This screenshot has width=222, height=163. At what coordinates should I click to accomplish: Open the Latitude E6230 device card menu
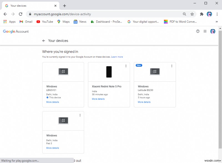click(172, 66)
